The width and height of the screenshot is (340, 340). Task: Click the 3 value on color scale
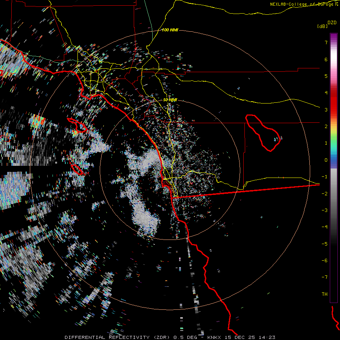click(326, 110)
